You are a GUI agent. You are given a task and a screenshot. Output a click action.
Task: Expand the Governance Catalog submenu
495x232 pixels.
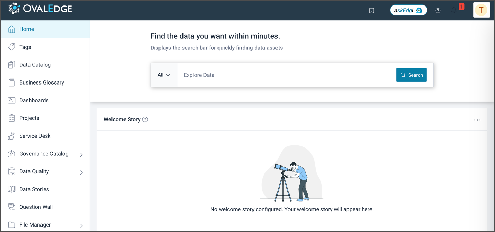(x=81, y=155)
